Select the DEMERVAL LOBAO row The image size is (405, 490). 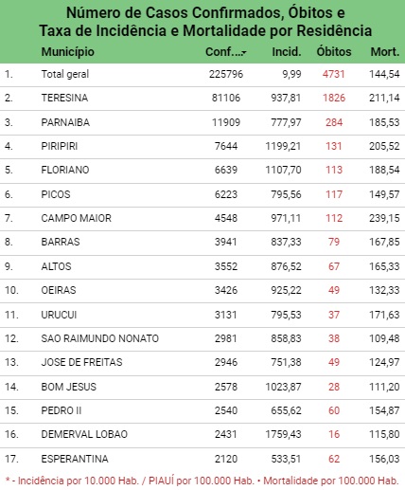[x=202, y=434]
